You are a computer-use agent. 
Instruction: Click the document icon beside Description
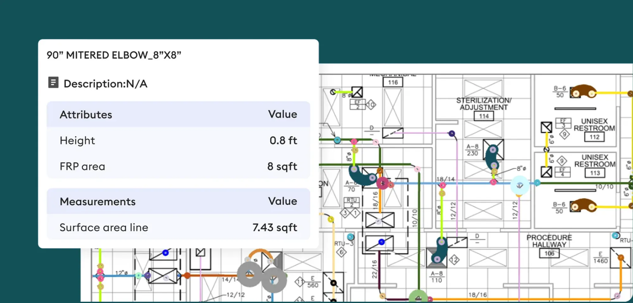53,82
